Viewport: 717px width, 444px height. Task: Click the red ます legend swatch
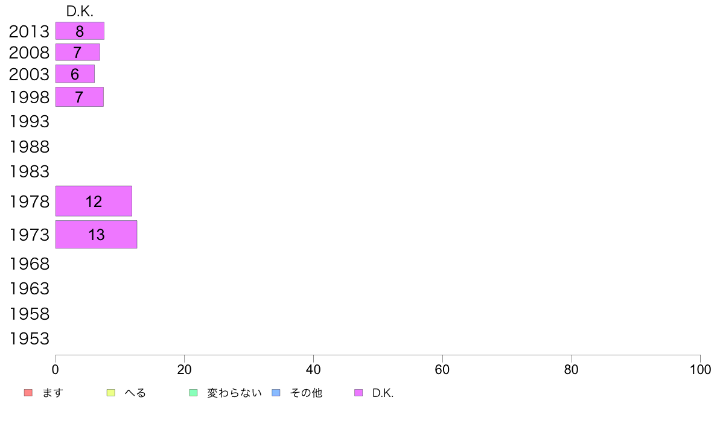coord(28,393)
